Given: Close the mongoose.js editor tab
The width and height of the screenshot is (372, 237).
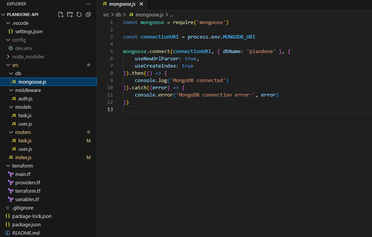Looking at the screenshot, I should (x=141, y=4).
